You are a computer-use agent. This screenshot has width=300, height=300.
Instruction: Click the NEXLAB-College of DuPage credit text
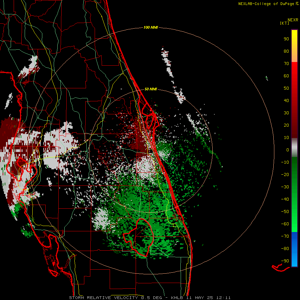pyautogui.click(x=268, y=4)
